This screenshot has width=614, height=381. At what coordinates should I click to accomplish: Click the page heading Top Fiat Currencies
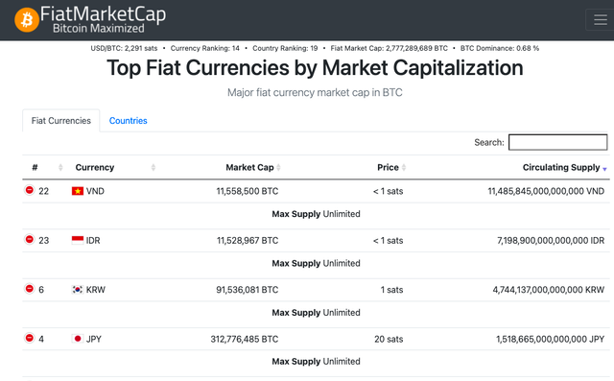[x=315, y=68]
